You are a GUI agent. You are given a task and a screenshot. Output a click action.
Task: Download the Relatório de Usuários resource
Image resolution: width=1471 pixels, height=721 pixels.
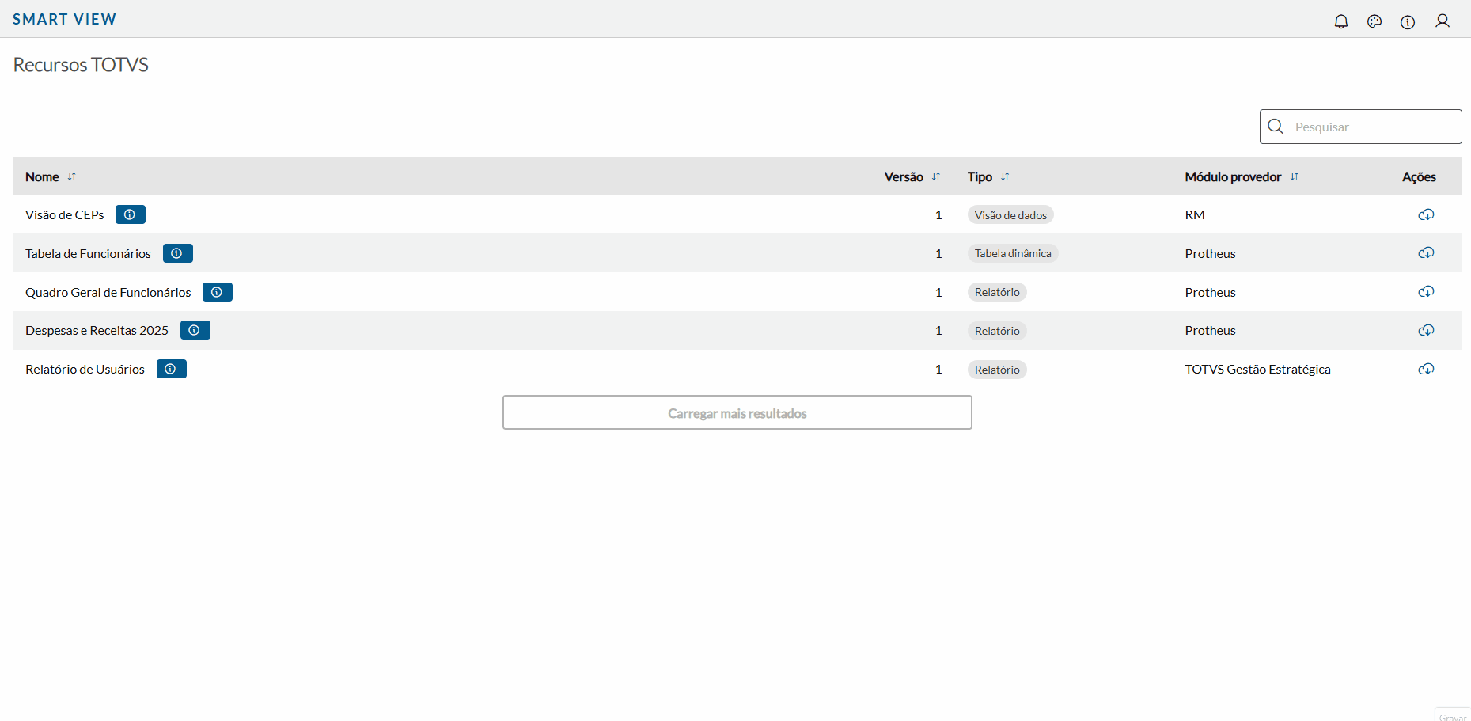[x=1426, y=369]
